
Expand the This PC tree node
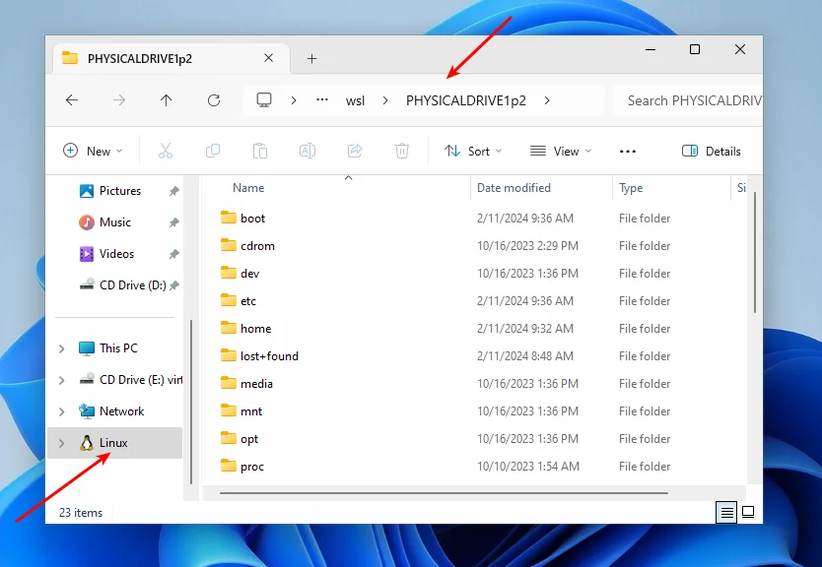coord(62,348)
